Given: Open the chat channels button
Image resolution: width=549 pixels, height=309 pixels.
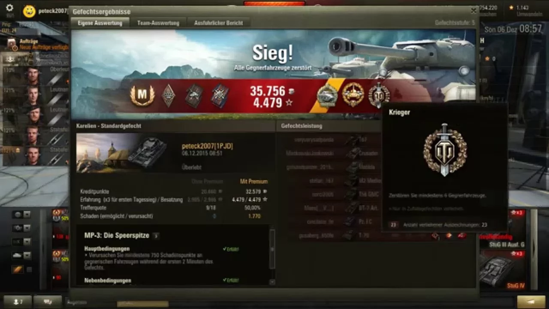Looking at the screenshot, I should (48, 302).
